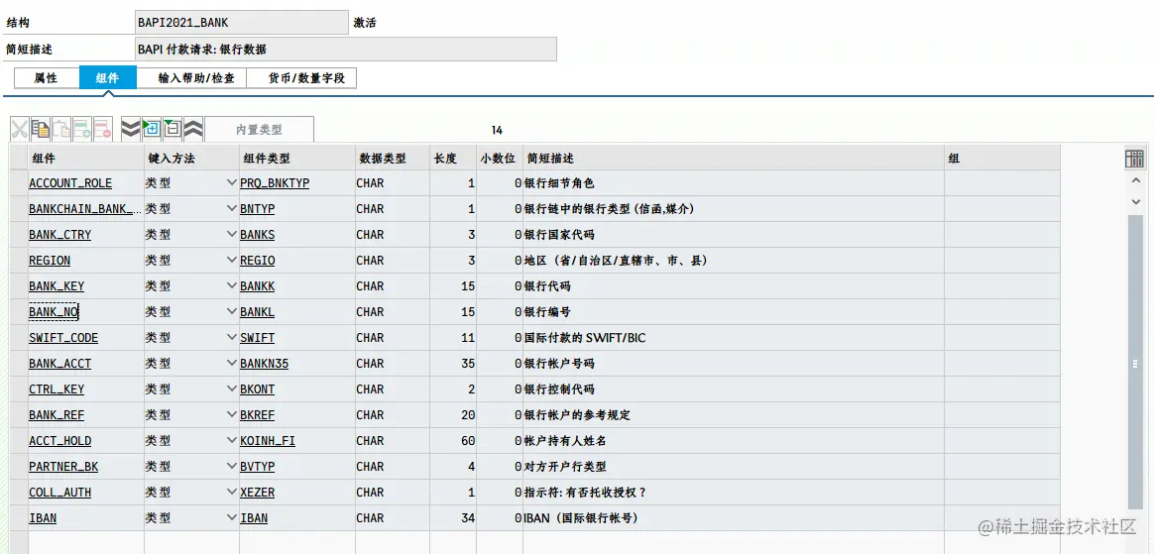The height and width of the screenshot is (554, 1154).
Task: Click the Copy icon in toolbar
Action: click(x=40, y=129)
